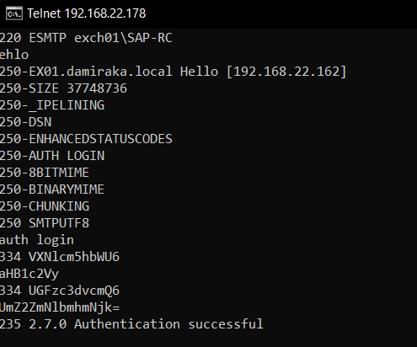The width and height of the screenshot is (417, 347).
Task: Click the 250-AUTH LOGIN capability line
Action: (x=52, y=156)
